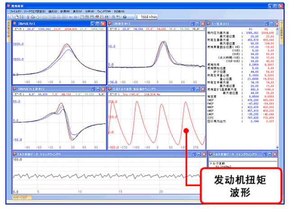Select the 図示馬力出力 row in list window
This screenshot has width=290, height=209.
click(x=240, y=121)
